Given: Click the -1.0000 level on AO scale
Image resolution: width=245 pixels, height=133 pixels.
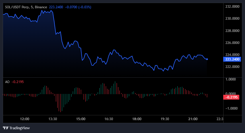Looking at the screenshot, I should pos(232,108).
